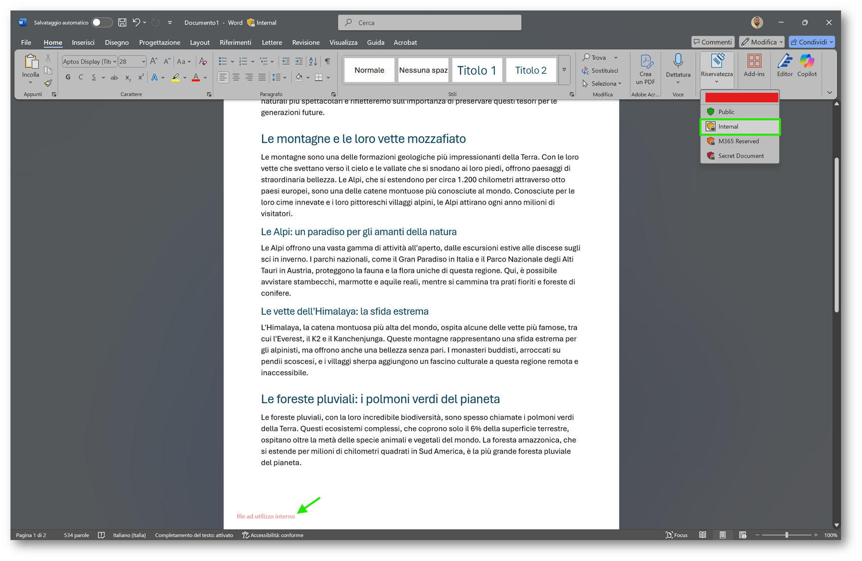Screen dimensions: 862x561
Task: Toggle the Salvataggio automatico switch
Action: pos(101,22)
